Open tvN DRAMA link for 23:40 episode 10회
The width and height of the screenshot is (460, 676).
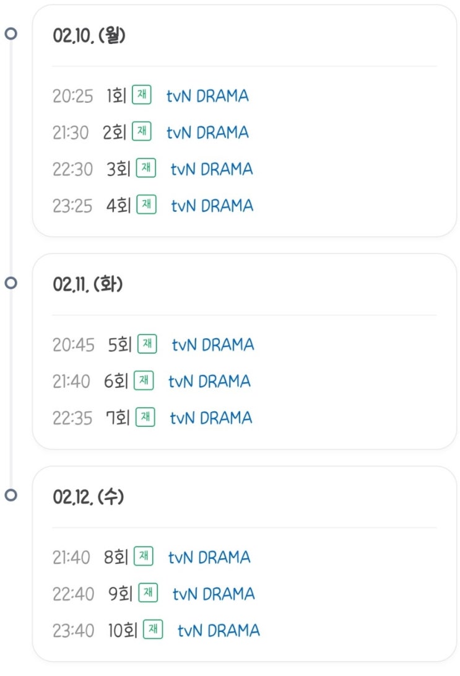pos(219,631)
